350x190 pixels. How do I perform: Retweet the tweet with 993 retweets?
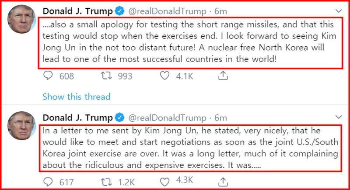[106, 76]
